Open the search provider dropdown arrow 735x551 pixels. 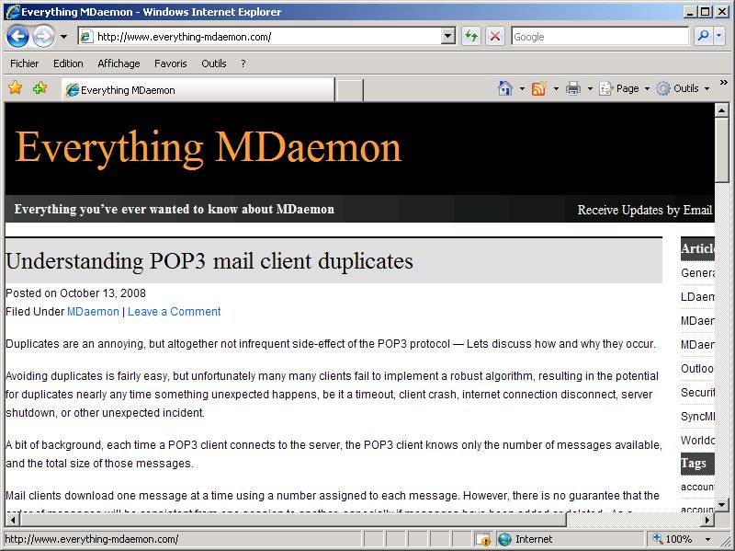tap(719, 36)
